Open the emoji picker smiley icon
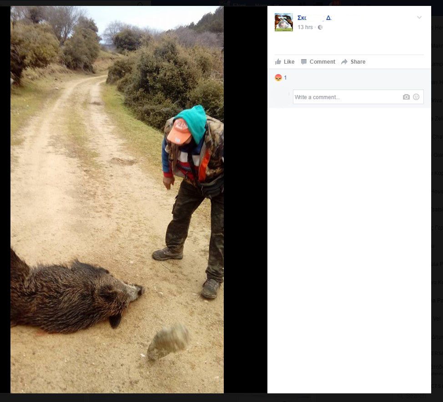443x402 pixels. coord(416,97)
